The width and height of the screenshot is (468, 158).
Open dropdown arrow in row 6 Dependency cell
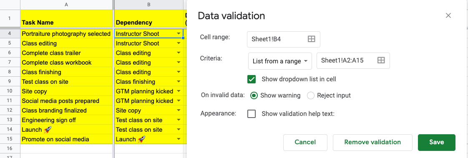coord(179,53)
